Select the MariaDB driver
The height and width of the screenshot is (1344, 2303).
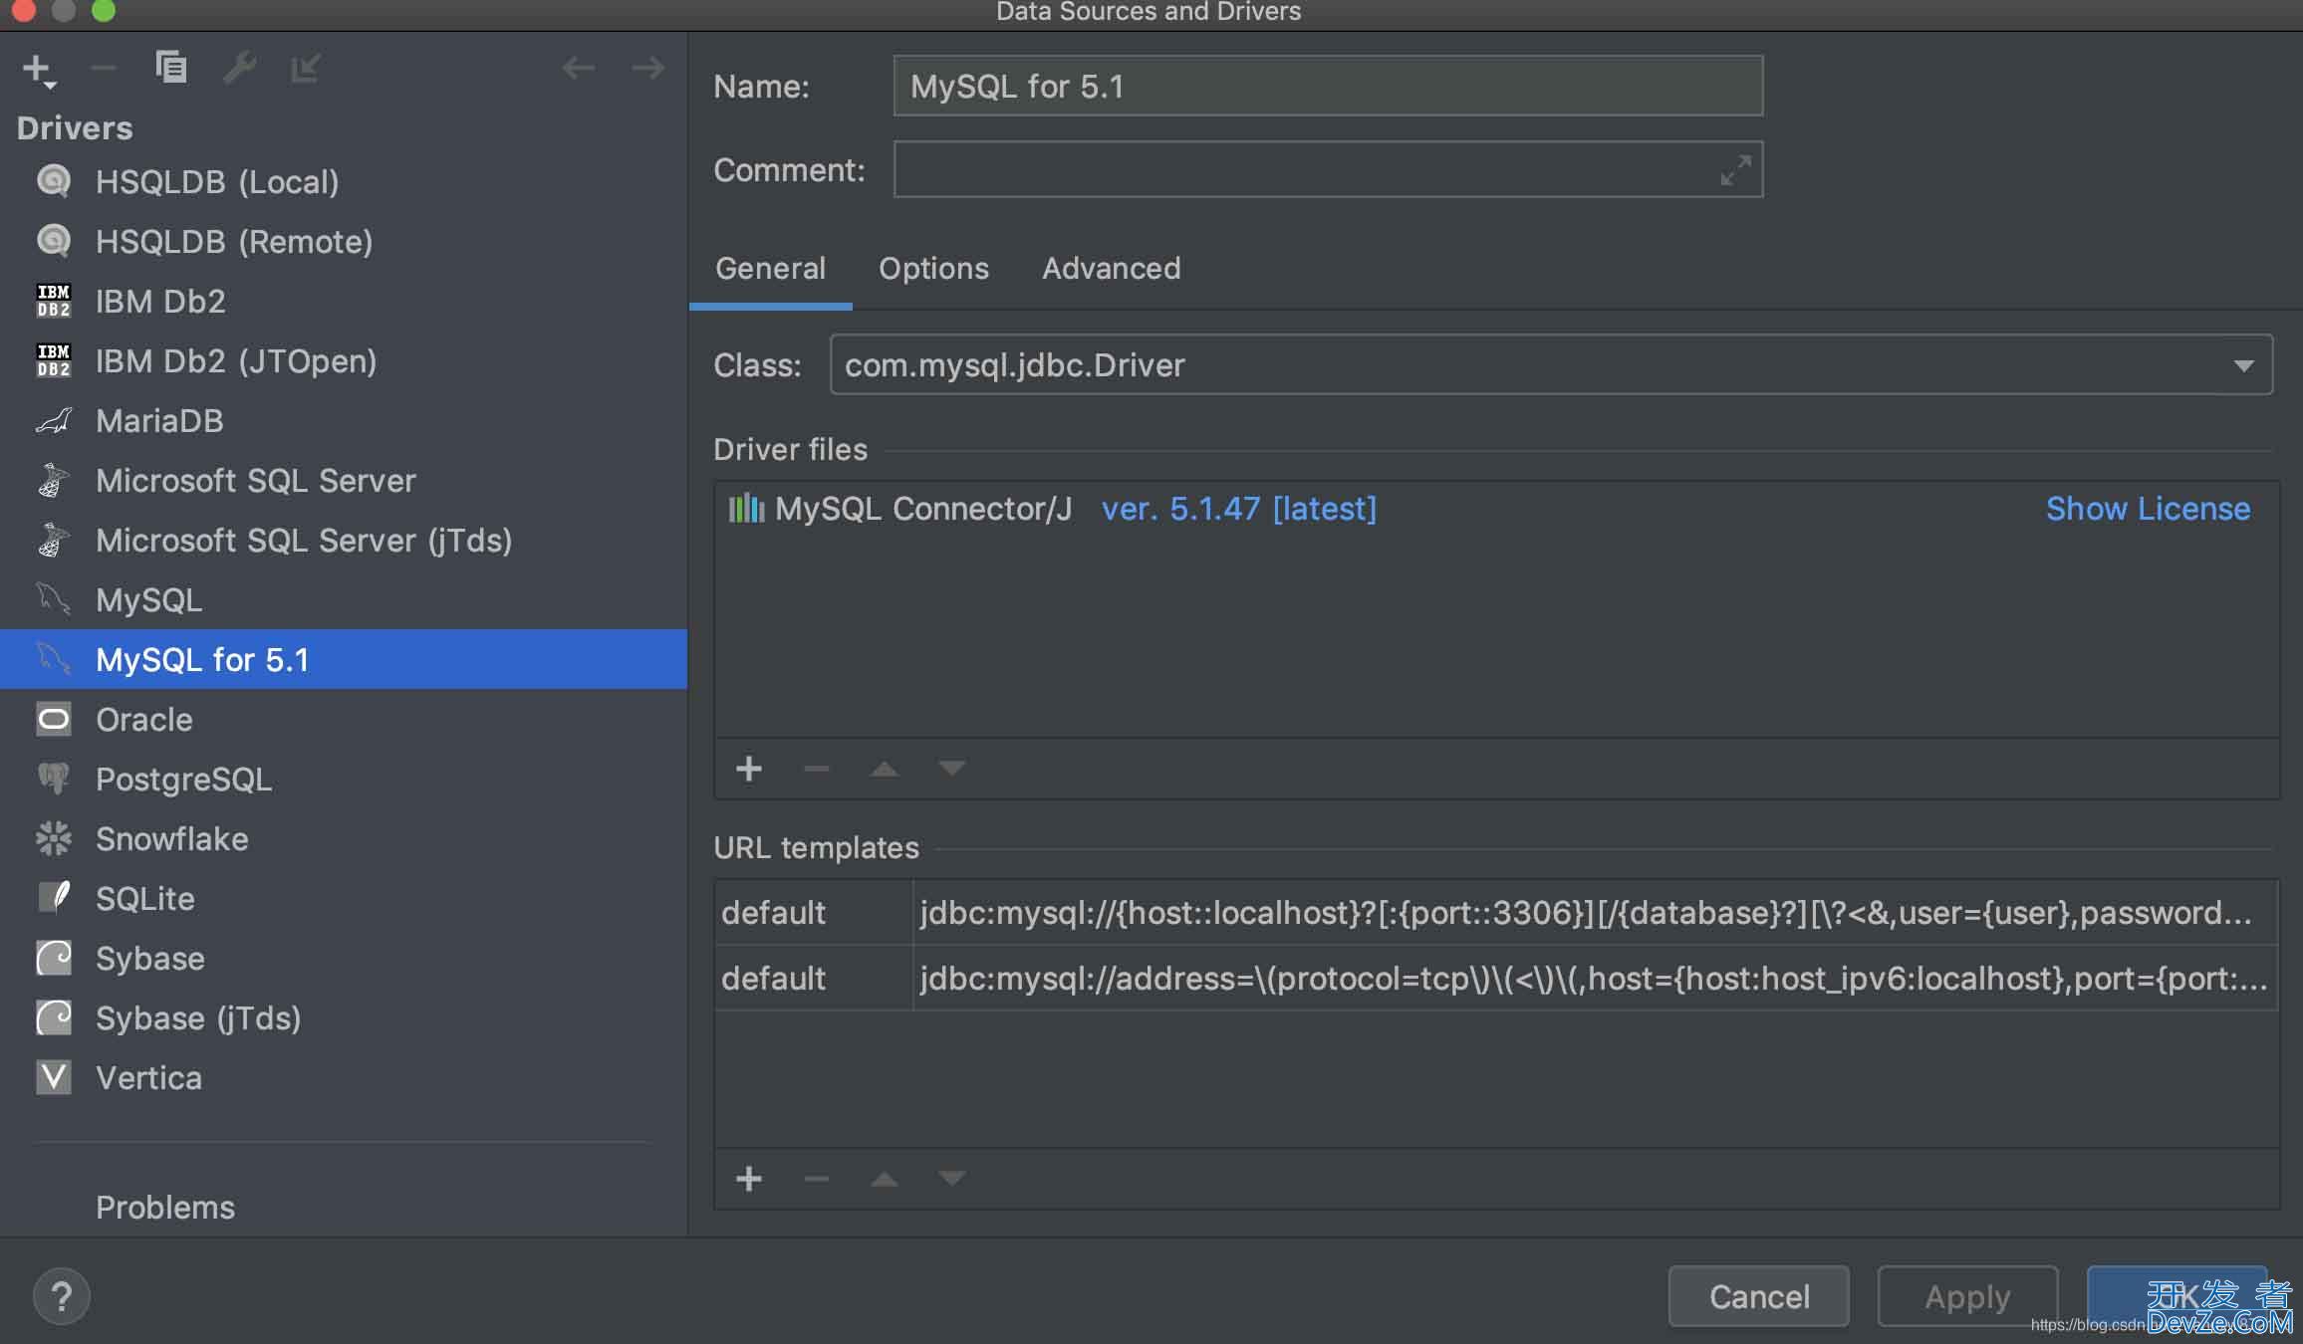pos(344,420)
